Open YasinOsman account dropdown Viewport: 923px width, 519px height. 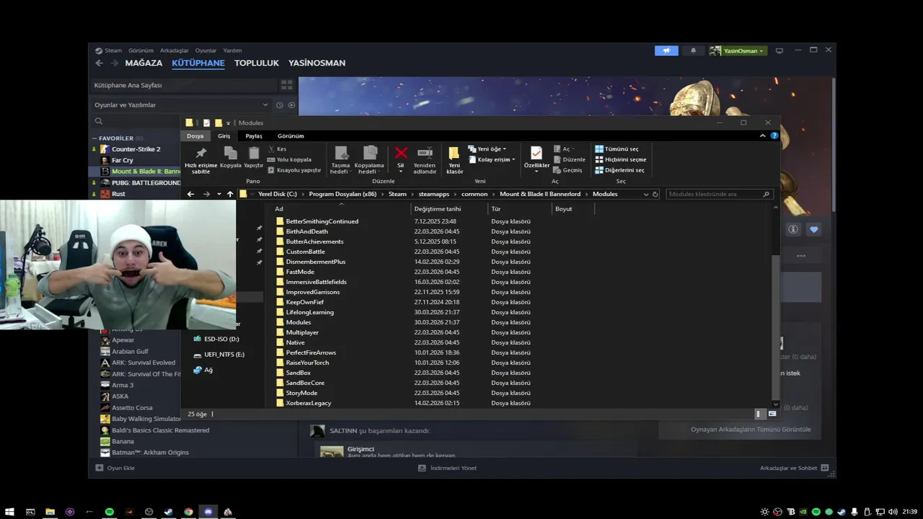[x=738, y=50]
